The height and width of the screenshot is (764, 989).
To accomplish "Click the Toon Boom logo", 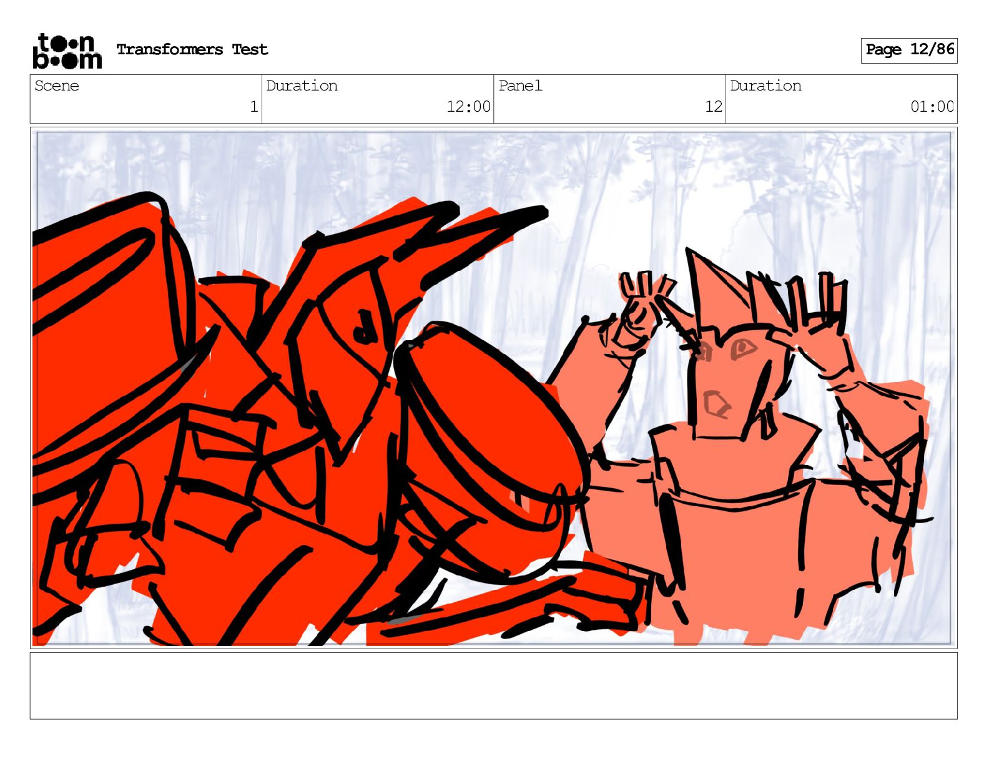I will tap(67, 51).
